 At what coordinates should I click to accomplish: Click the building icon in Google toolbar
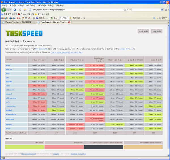pos(34,18)
